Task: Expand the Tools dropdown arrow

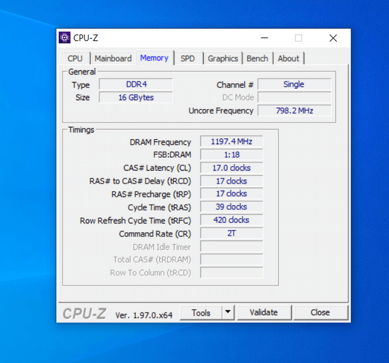Action: coord(228,313)
